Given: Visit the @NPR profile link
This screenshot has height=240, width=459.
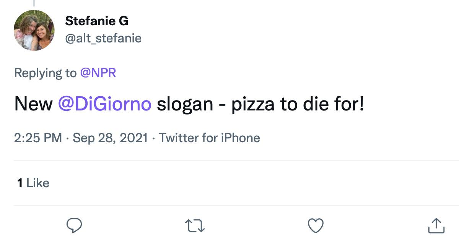Looking at the screenshot, I should tap(98, 73).
